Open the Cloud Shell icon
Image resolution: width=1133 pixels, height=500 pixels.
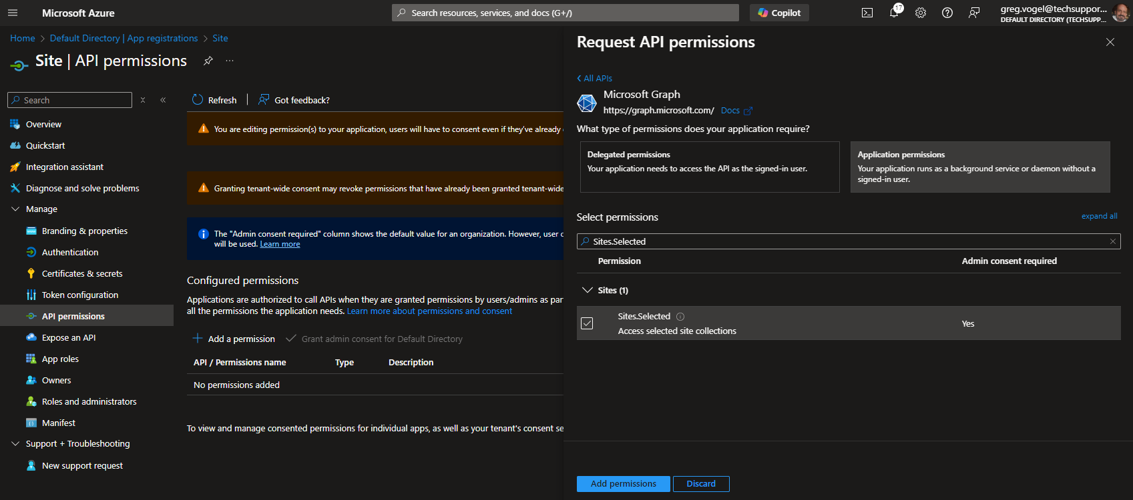pos(867,13)
